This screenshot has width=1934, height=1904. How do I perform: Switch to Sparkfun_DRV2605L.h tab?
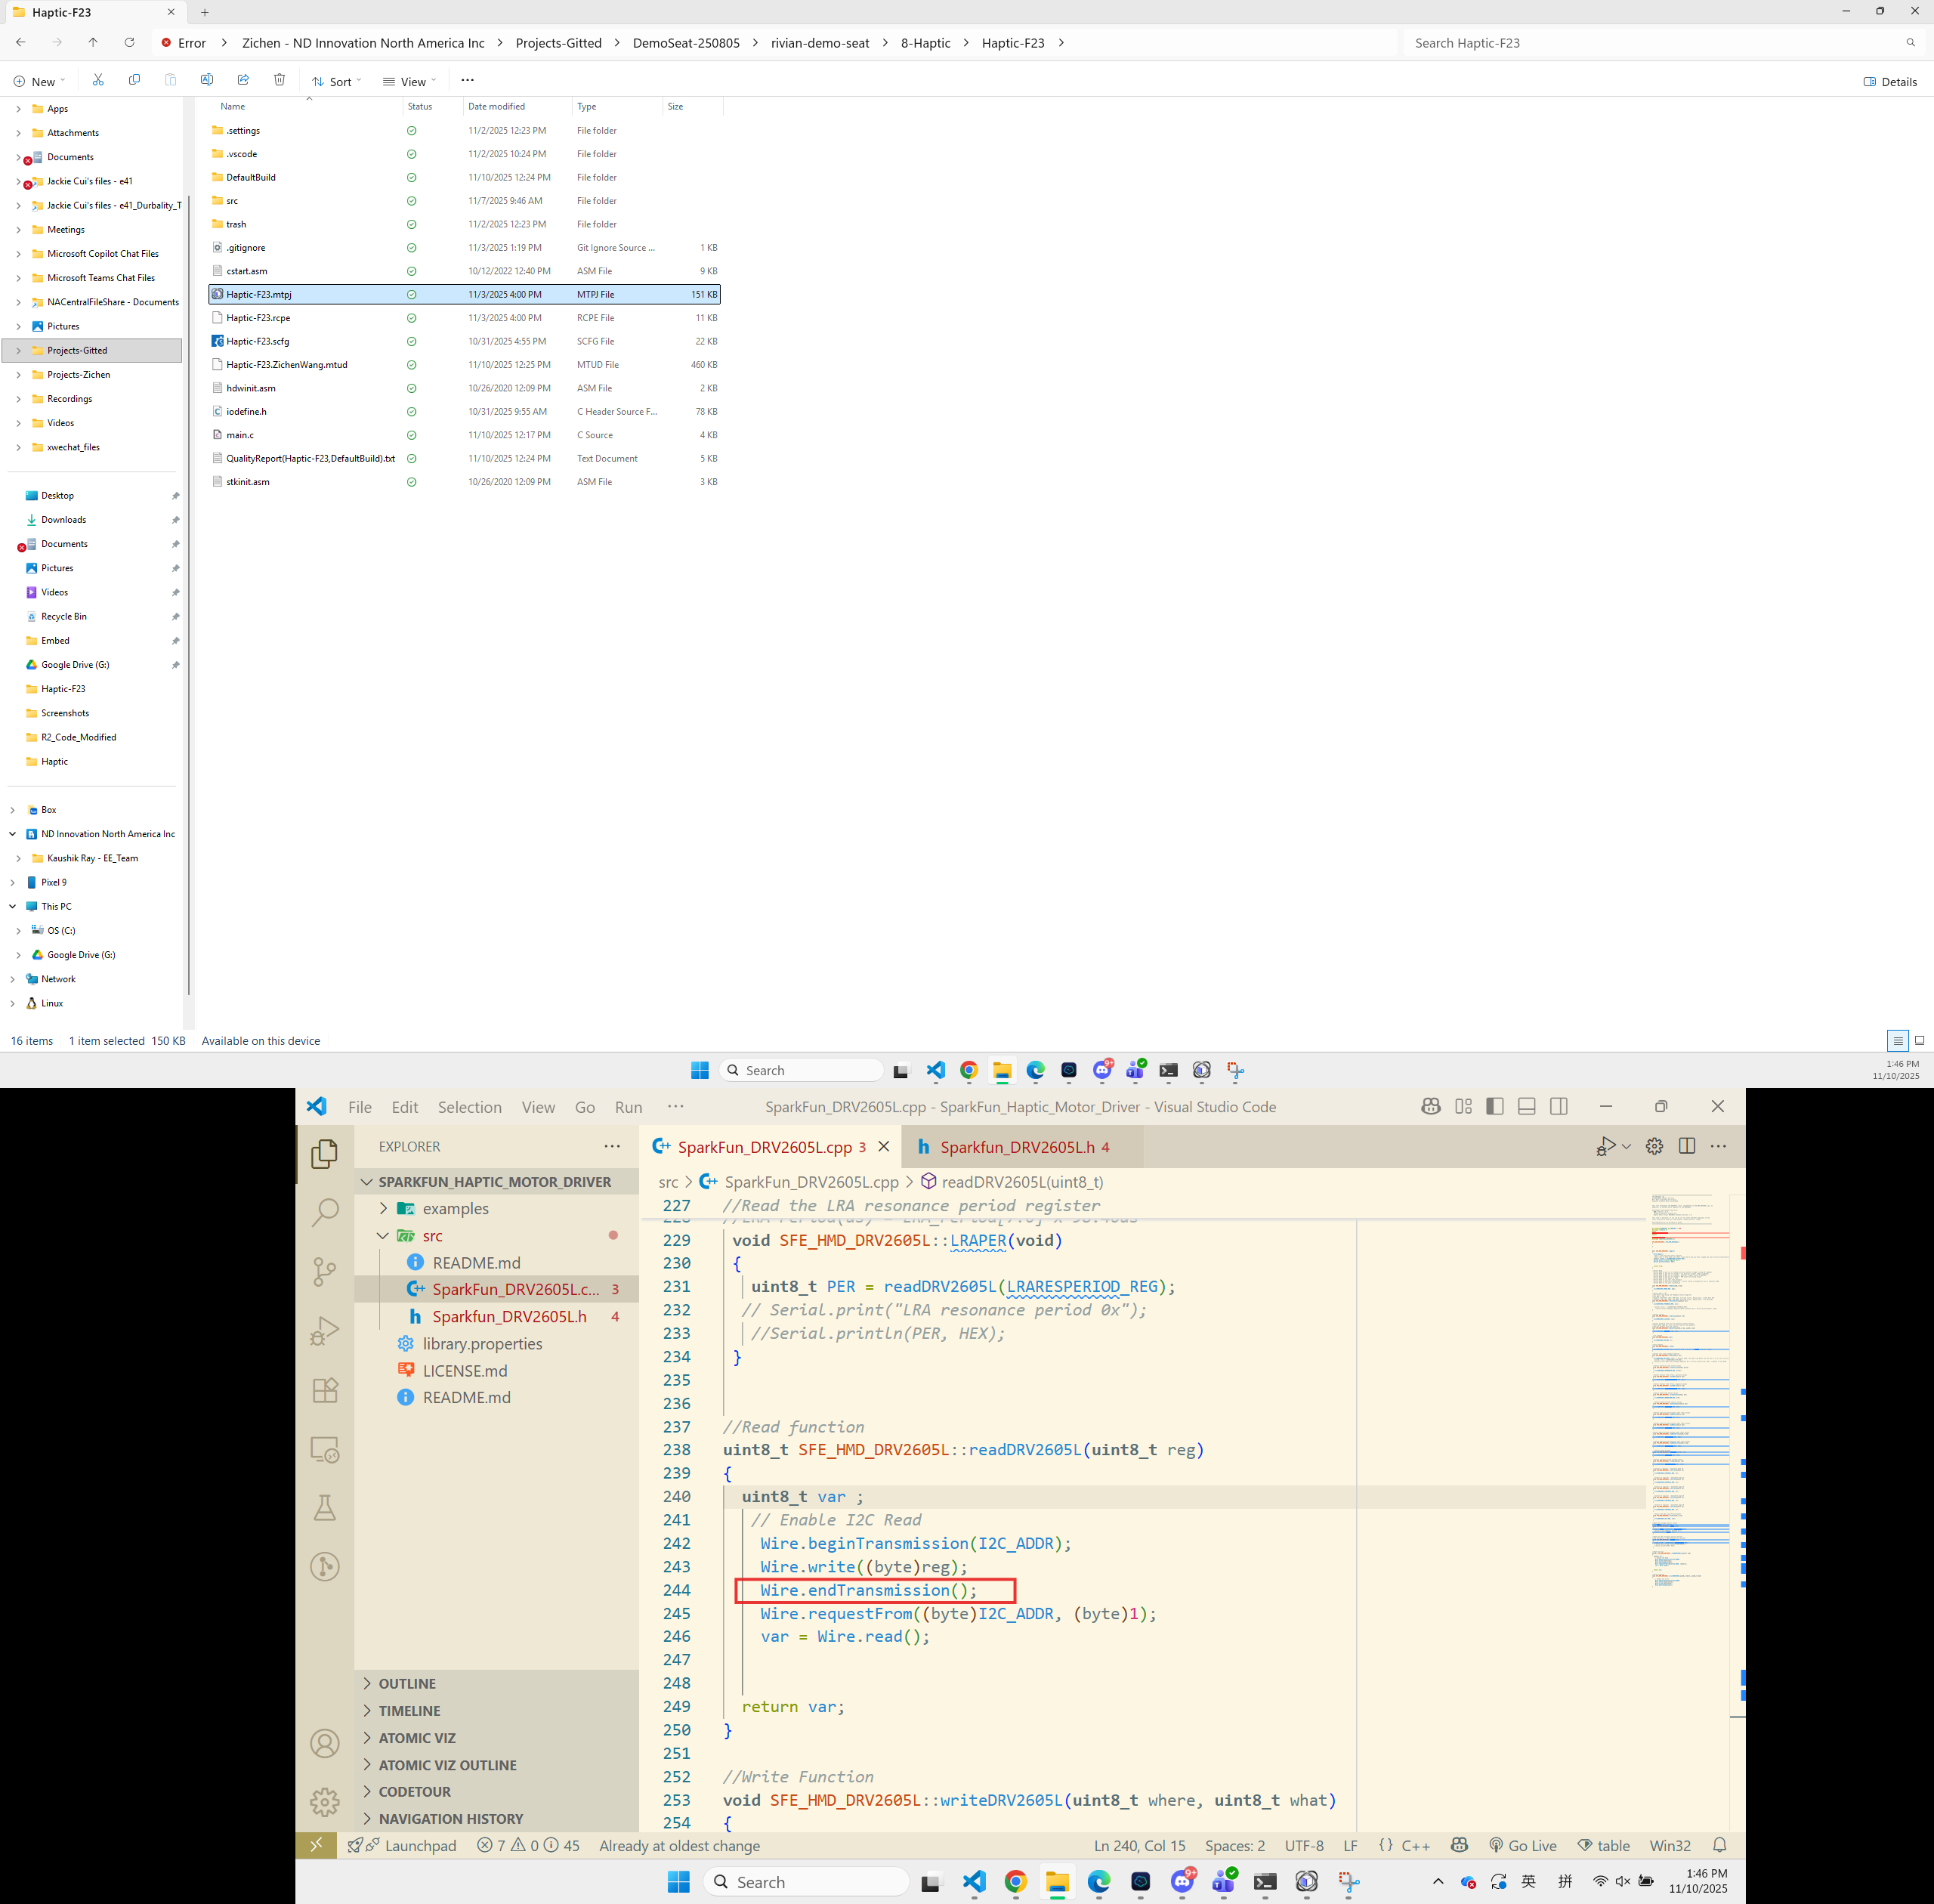click(x=1016, y=1147)
